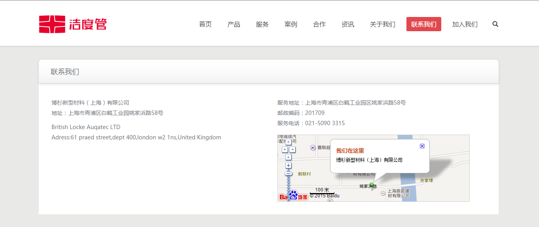This screenshot has width=539, height=227.
Task: Select 关于我们 in the top navigation
Action: coord(383,24)
